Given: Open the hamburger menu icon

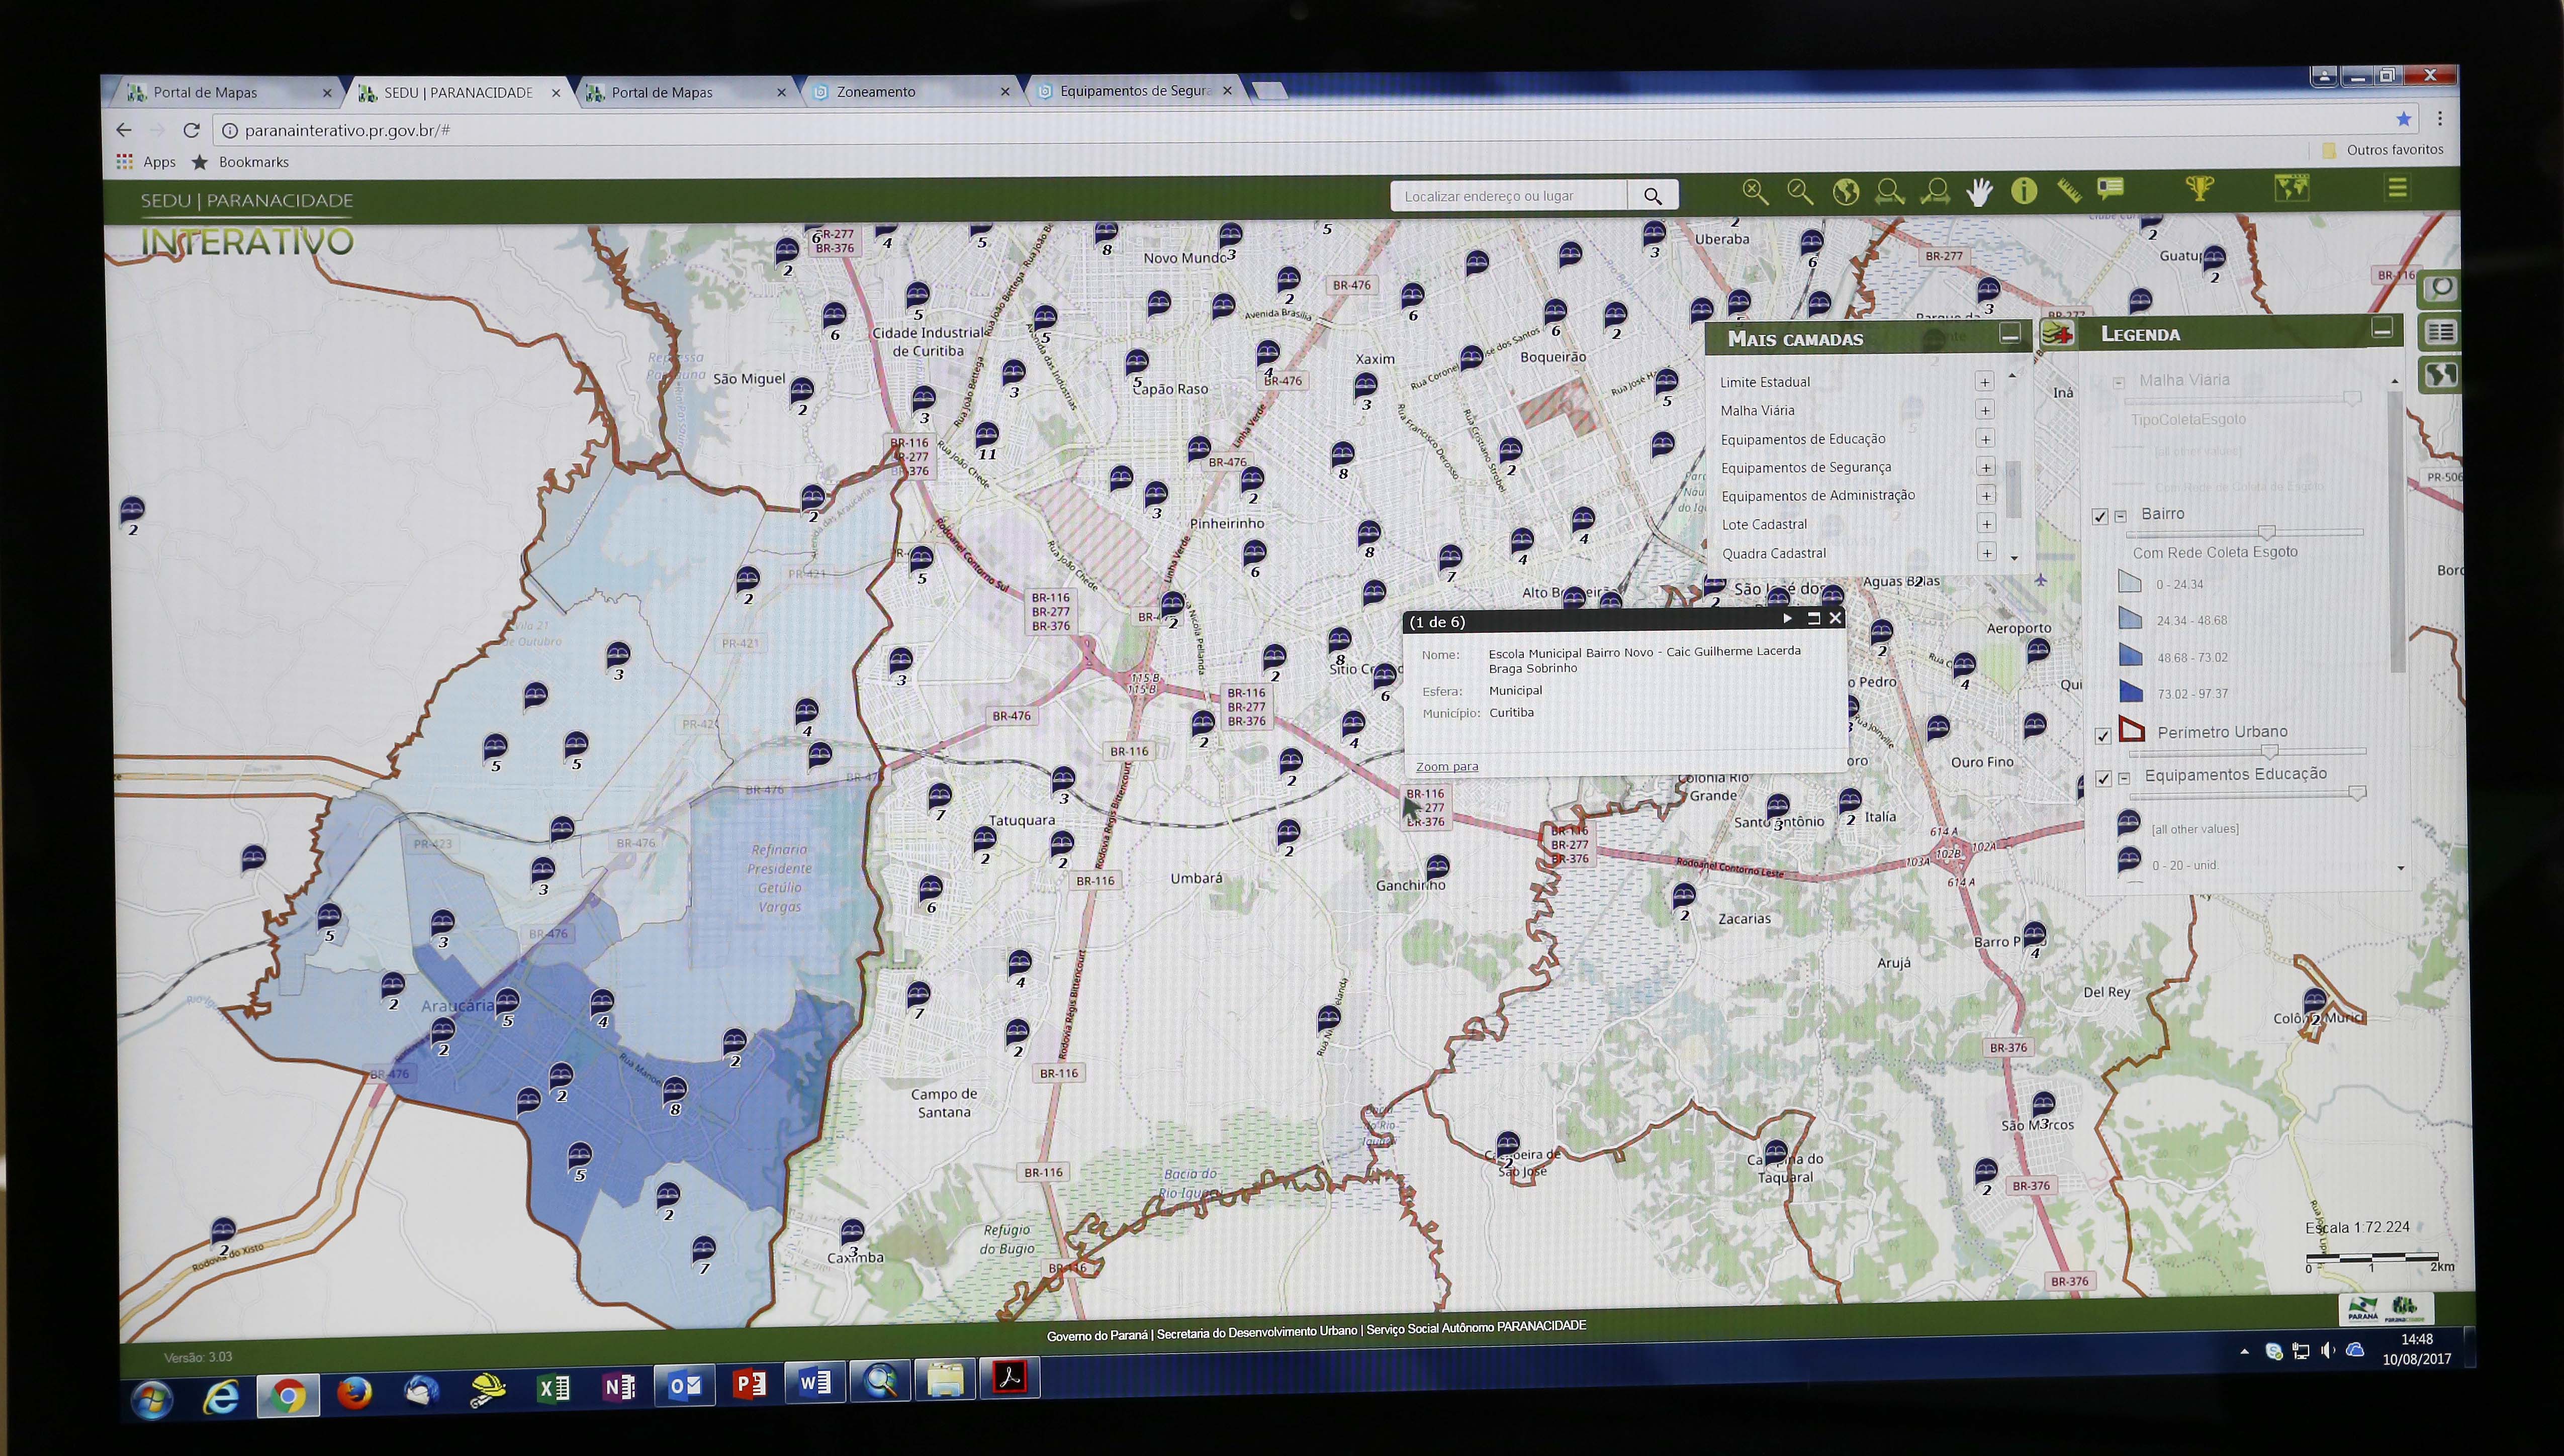Looking at the screenshot, I should pos(2396,187).
